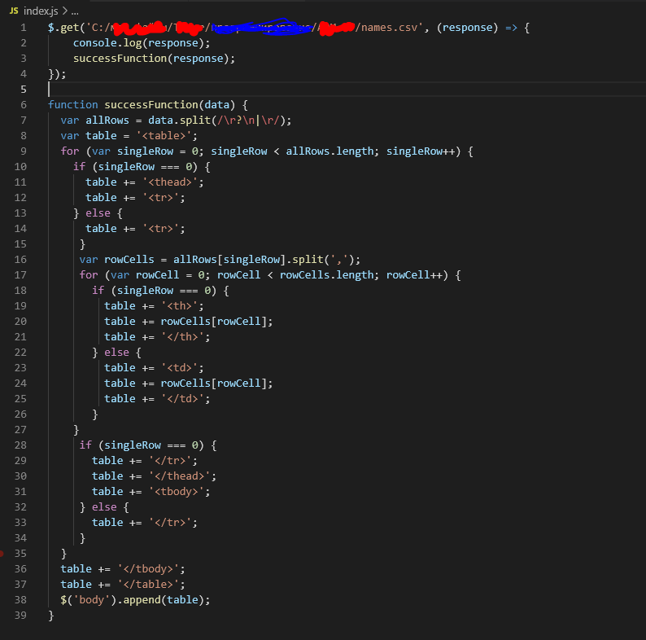Select line number 5 in the gutter
Viewport: 646px width, 640px height.
[24, 90]
